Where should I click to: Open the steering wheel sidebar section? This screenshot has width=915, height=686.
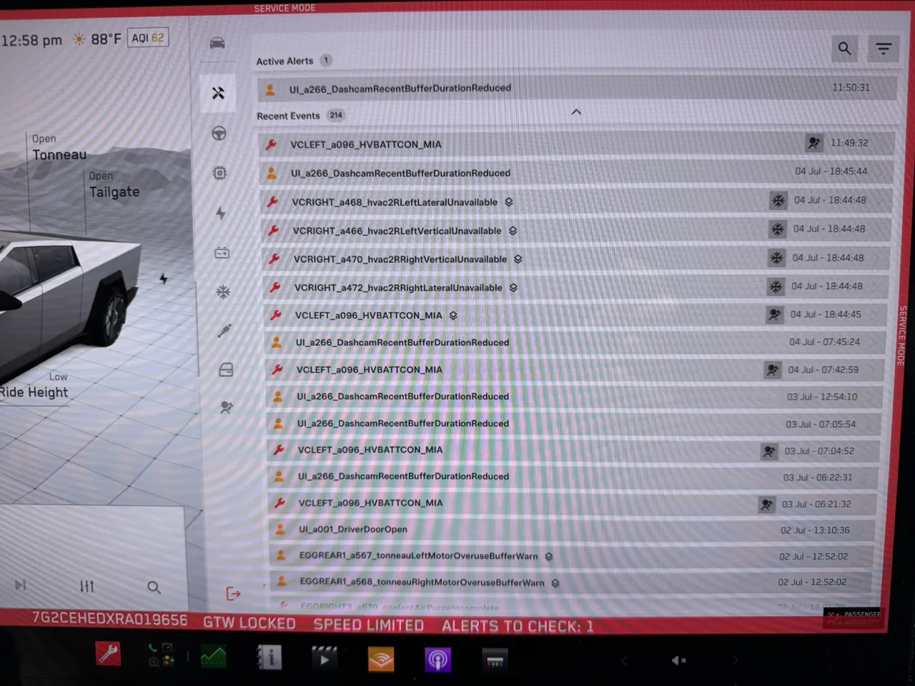tap(219, 133)
